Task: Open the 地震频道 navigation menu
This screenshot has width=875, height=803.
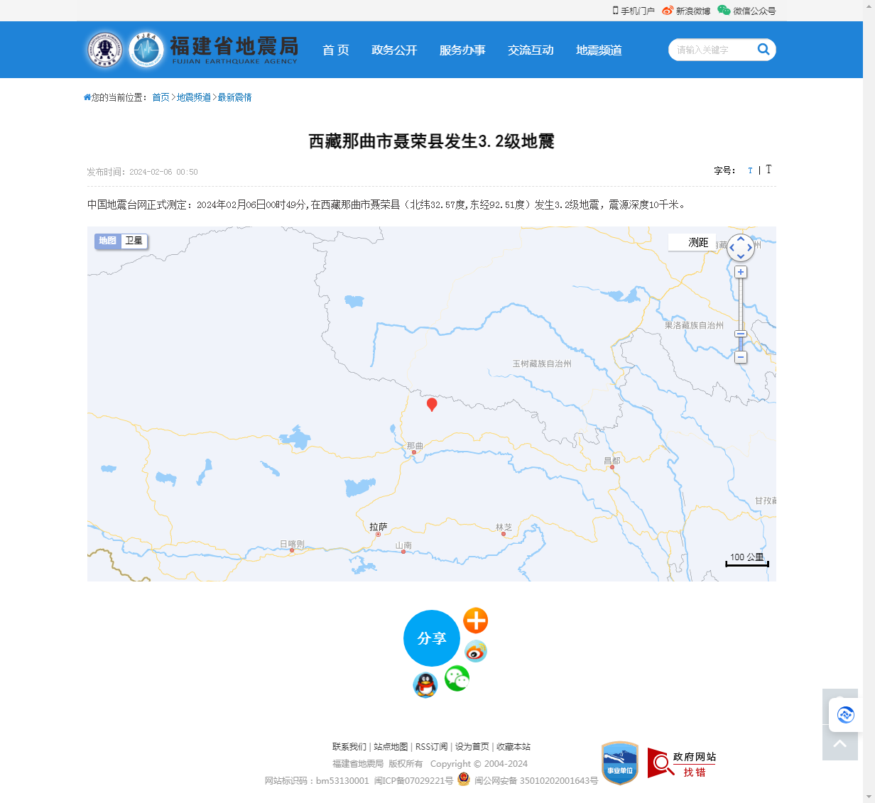Action: [x=599, y=50]
